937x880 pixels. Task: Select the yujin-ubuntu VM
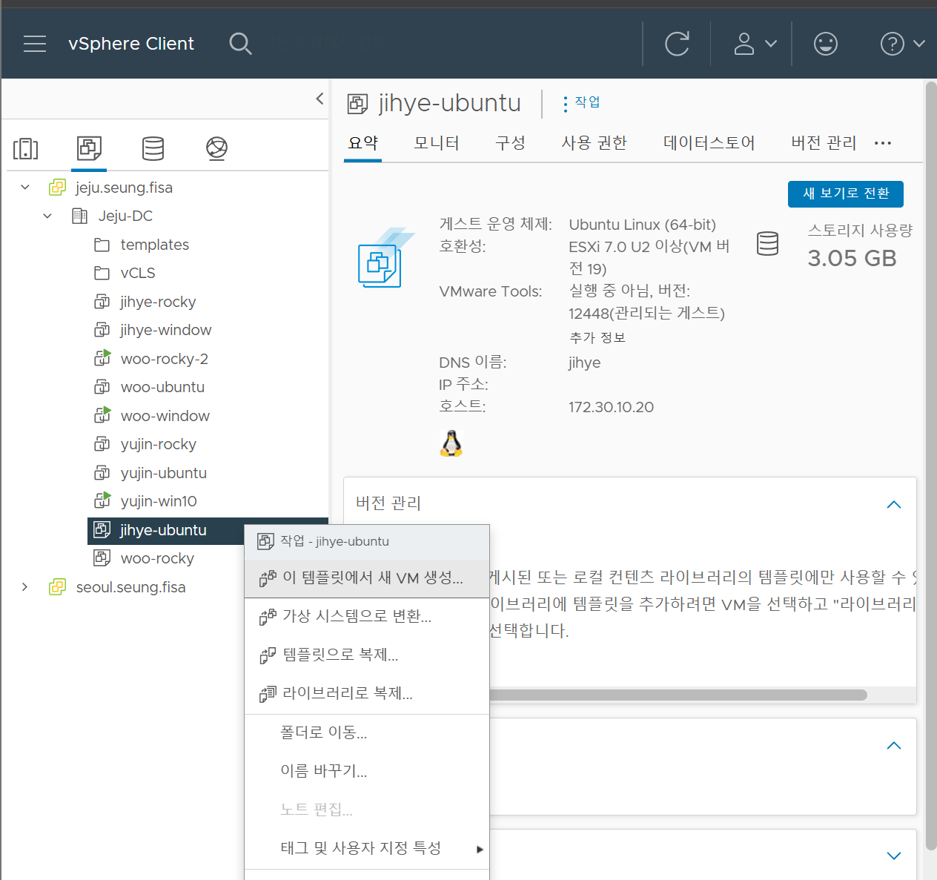pyautogui.click(x=163, y=473)
